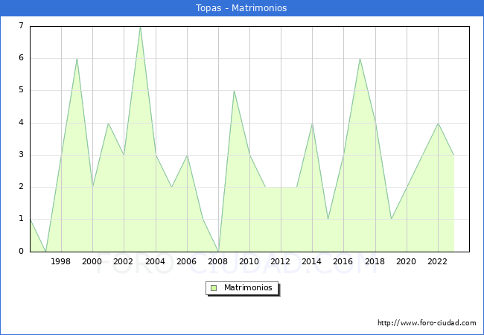Screen dimensions: 484x335
Task: Click the Matrimonios legend label
Action: tap(248, 288)
